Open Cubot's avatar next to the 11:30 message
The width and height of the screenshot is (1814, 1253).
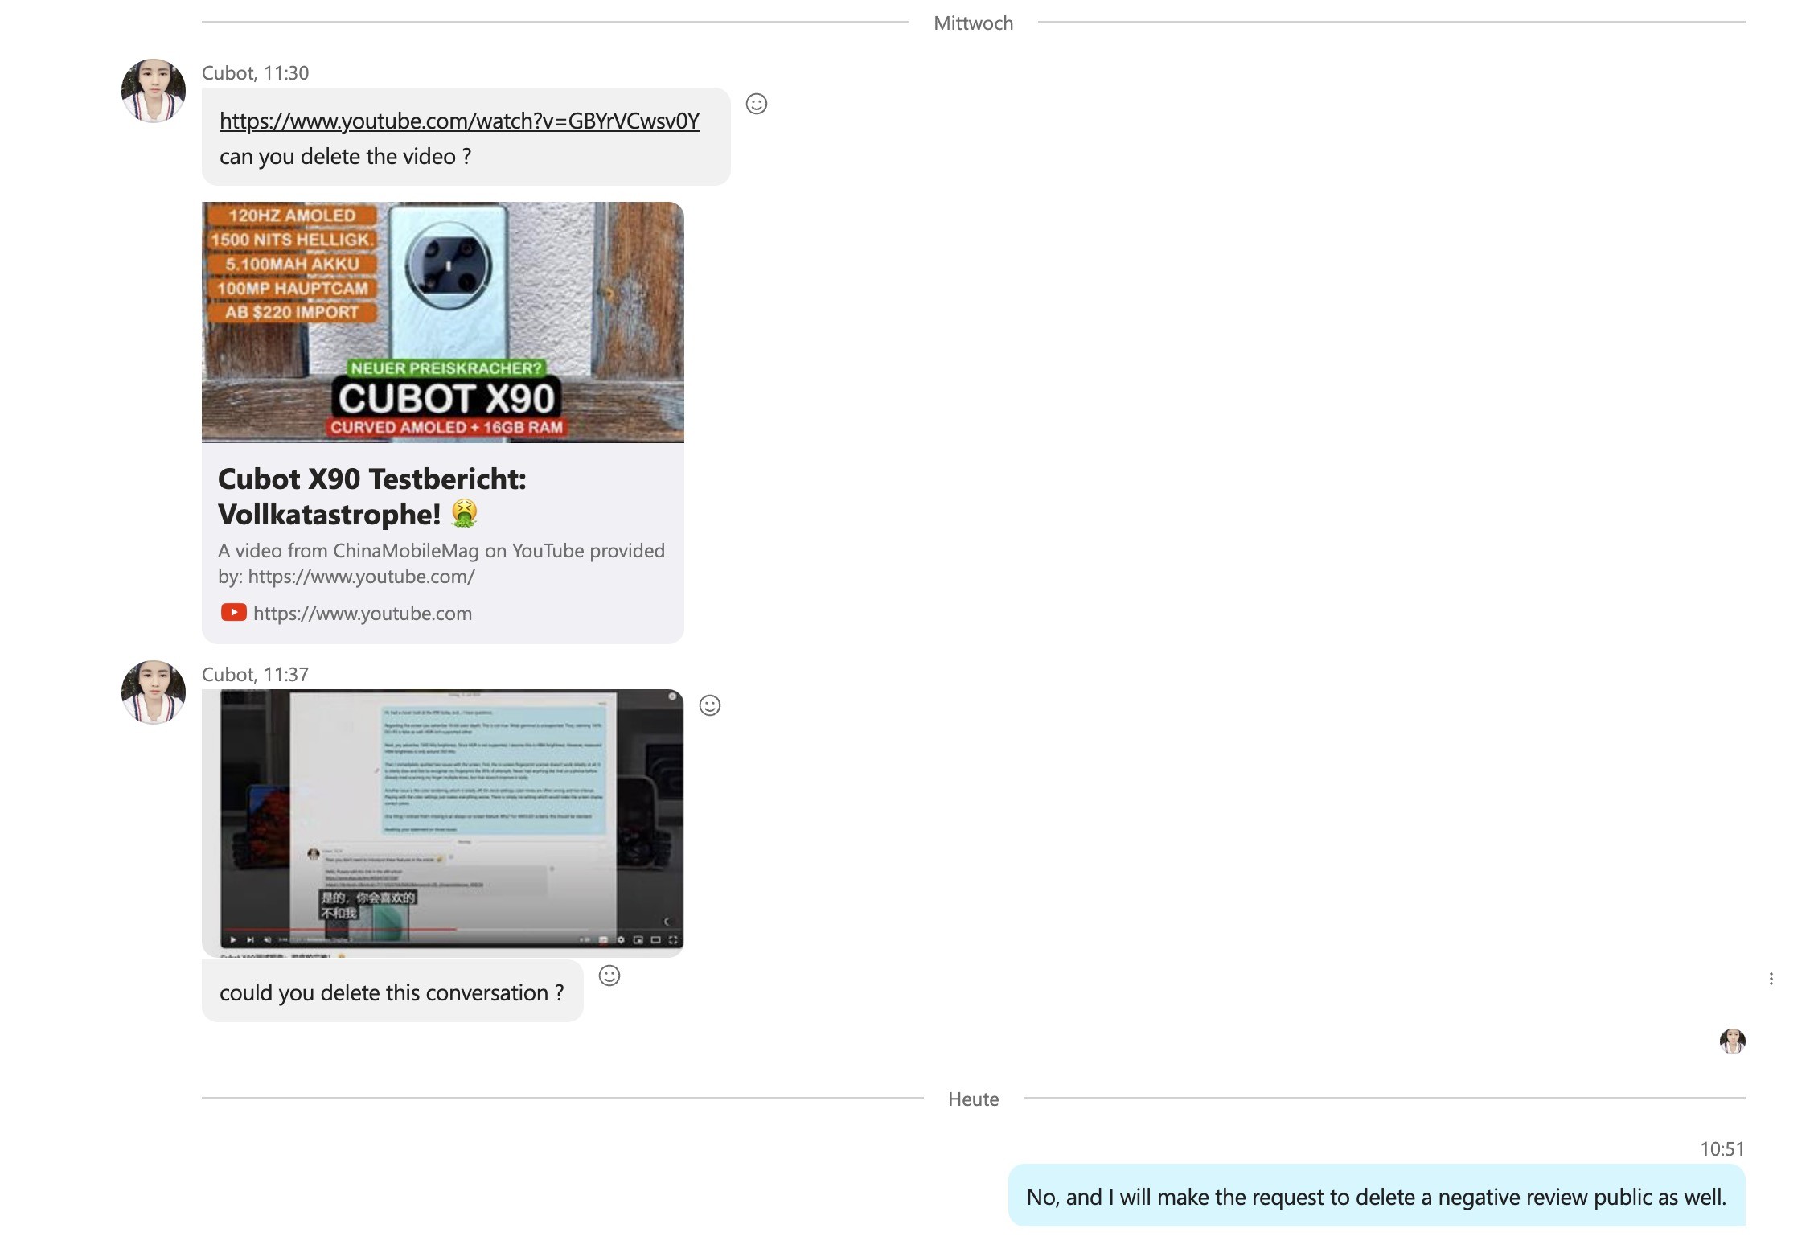click(x=154, y=90)
